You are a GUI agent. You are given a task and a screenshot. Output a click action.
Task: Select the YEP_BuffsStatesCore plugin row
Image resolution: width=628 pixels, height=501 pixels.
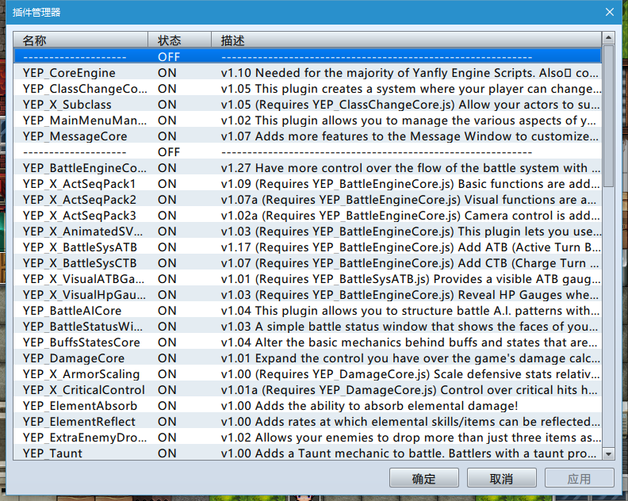pos(308,342)
